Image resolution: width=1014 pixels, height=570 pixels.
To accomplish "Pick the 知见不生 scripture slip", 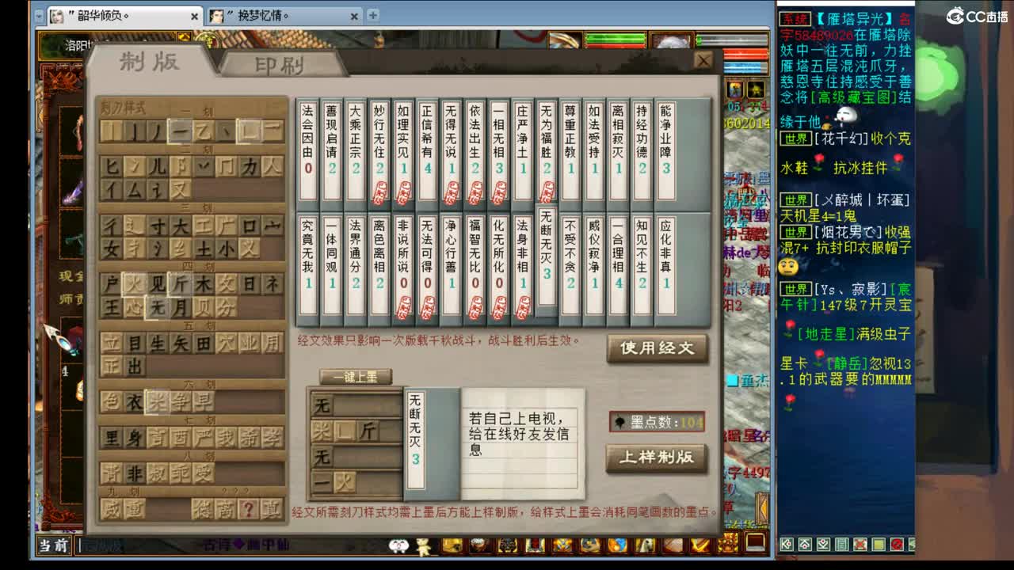I will click(x=642, y=265).
